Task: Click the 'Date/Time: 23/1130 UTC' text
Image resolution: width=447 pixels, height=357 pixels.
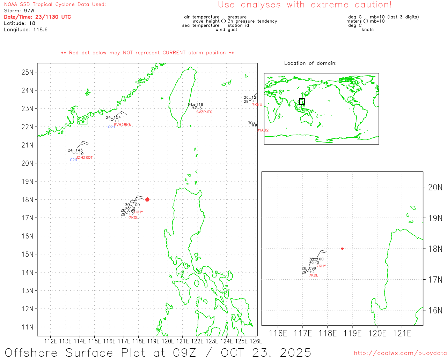Action: (37, 17)
